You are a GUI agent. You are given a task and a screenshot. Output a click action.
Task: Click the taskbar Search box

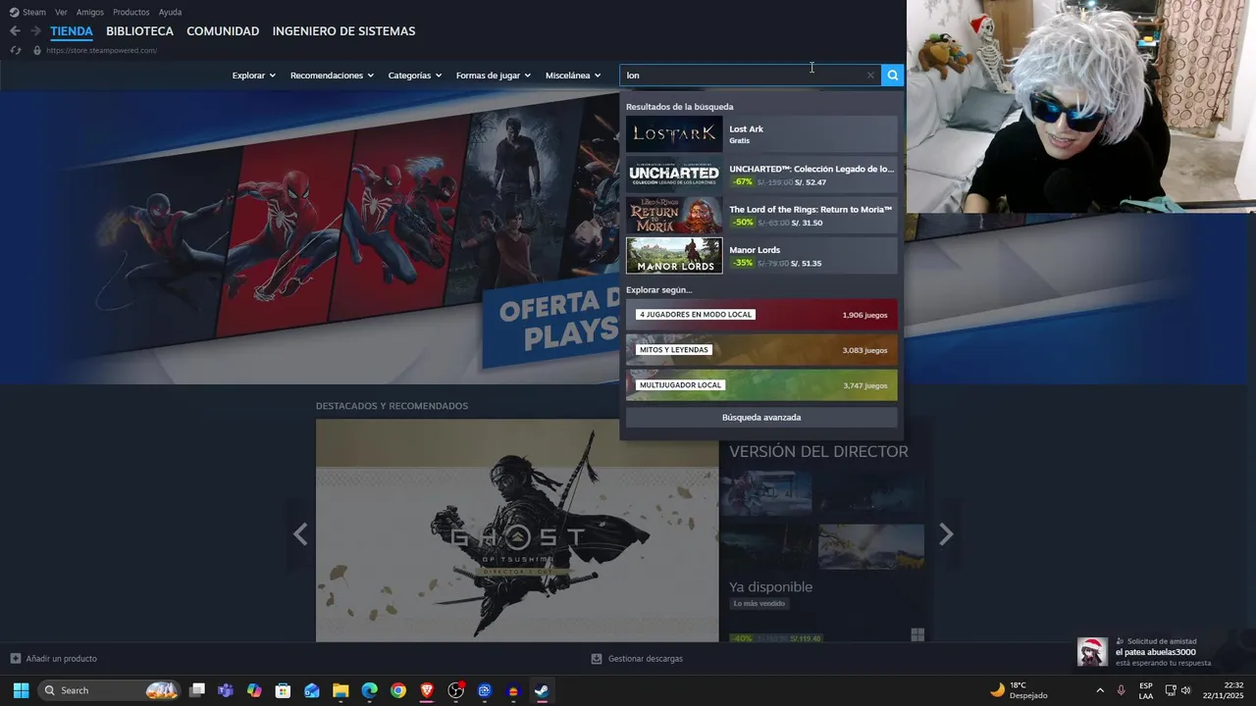(111, 690)
